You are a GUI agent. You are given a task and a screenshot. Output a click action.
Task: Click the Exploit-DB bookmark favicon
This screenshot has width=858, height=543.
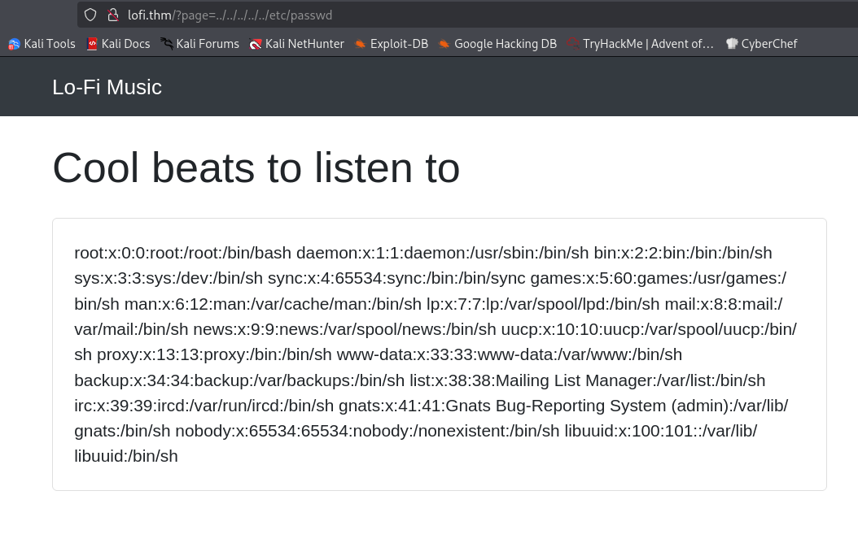(361, 44)
